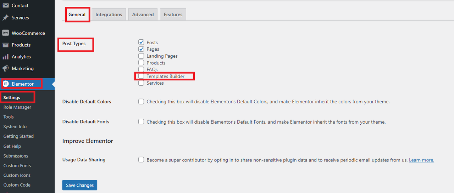Click the Save Changes button
The height and width of the screenshot is (193, 454).
click(x=80, y=185)
